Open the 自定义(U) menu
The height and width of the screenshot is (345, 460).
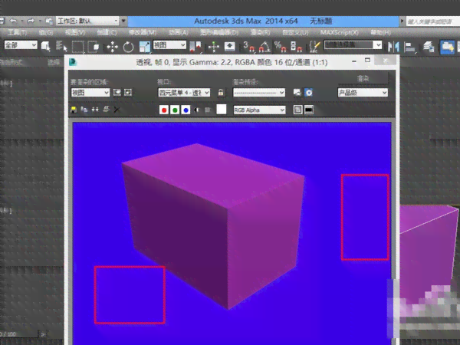(x=295, y=32)
